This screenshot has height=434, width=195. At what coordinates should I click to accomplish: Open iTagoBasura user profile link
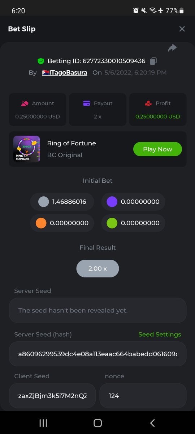click(x=65, y=72)
